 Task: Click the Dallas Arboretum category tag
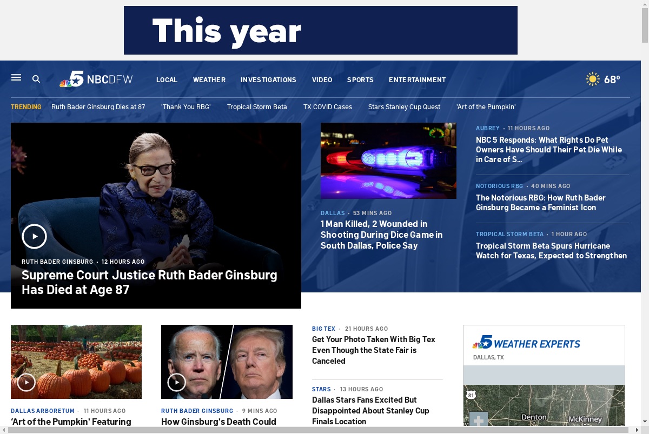click(x=43, y=411)
